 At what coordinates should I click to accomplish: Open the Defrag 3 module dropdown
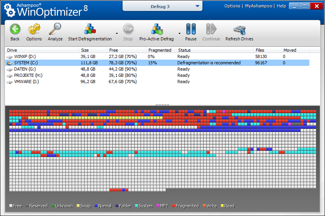pos(162,6)
